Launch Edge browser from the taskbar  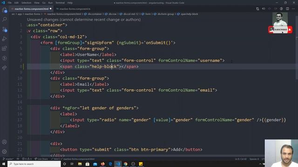[110, 164]
